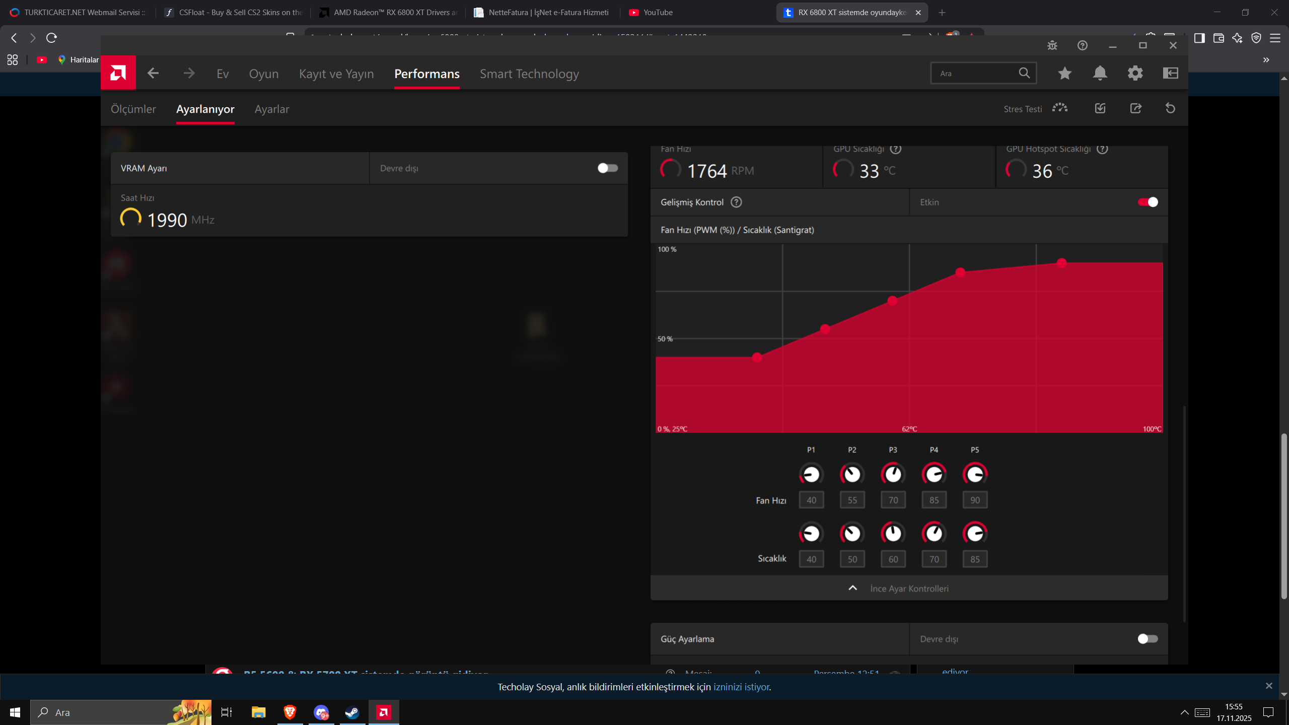
Task: Enable the Güç Ayarlama switch
Action: tap(1148, 639)
